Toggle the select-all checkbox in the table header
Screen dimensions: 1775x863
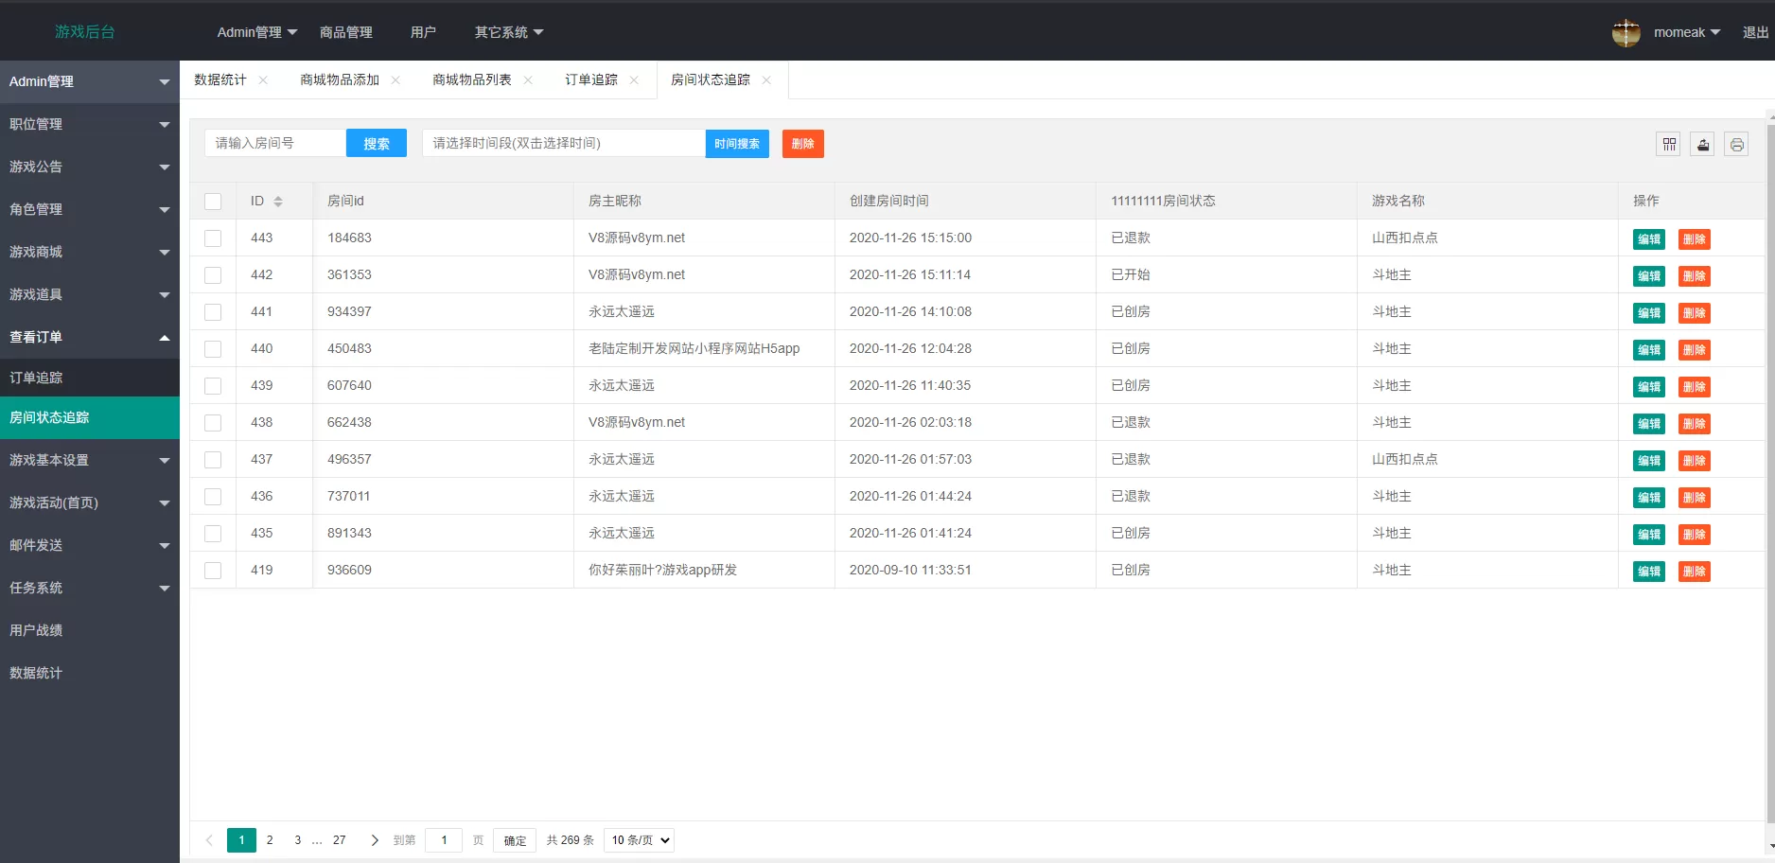213,201
